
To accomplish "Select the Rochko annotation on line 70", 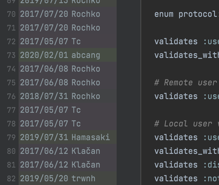I will tap(68, 14).
